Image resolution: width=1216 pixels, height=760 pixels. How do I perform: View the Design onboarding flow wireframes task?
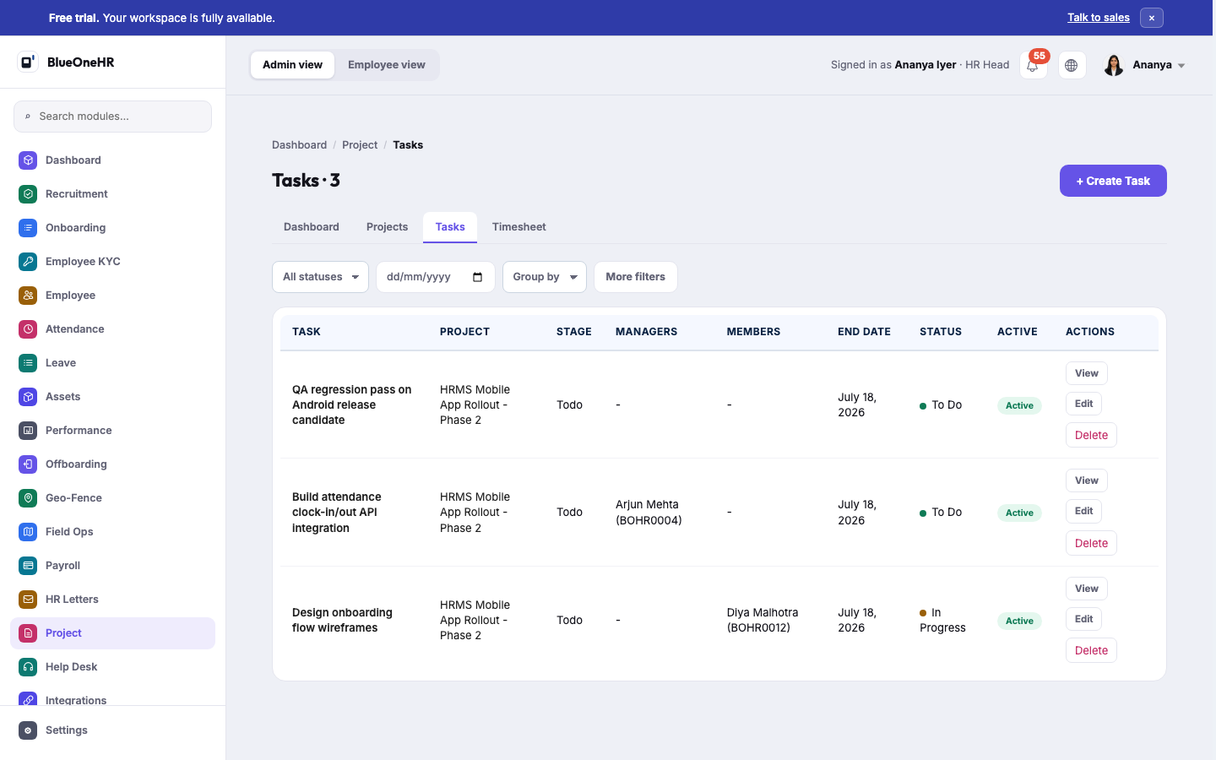[x=1087, y=589]
